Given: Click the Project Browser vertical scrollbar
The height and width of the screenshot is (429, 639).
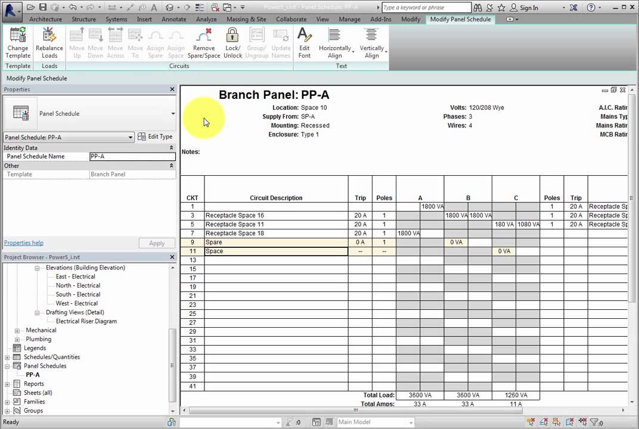Looking at the screenshot, I should 172,365.
